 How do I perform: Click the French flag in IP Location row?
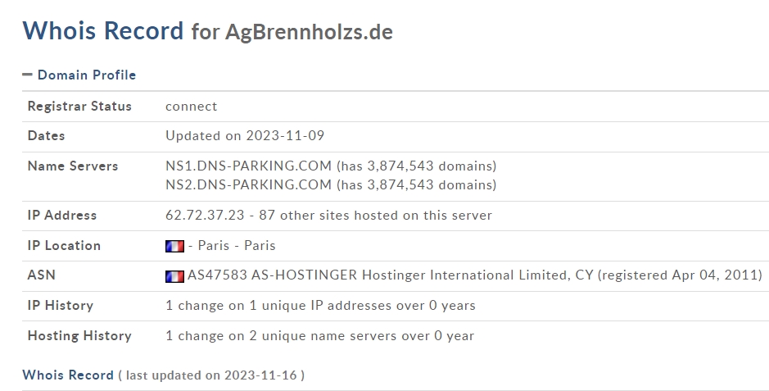pyautogui.click(x=174, y=246)
